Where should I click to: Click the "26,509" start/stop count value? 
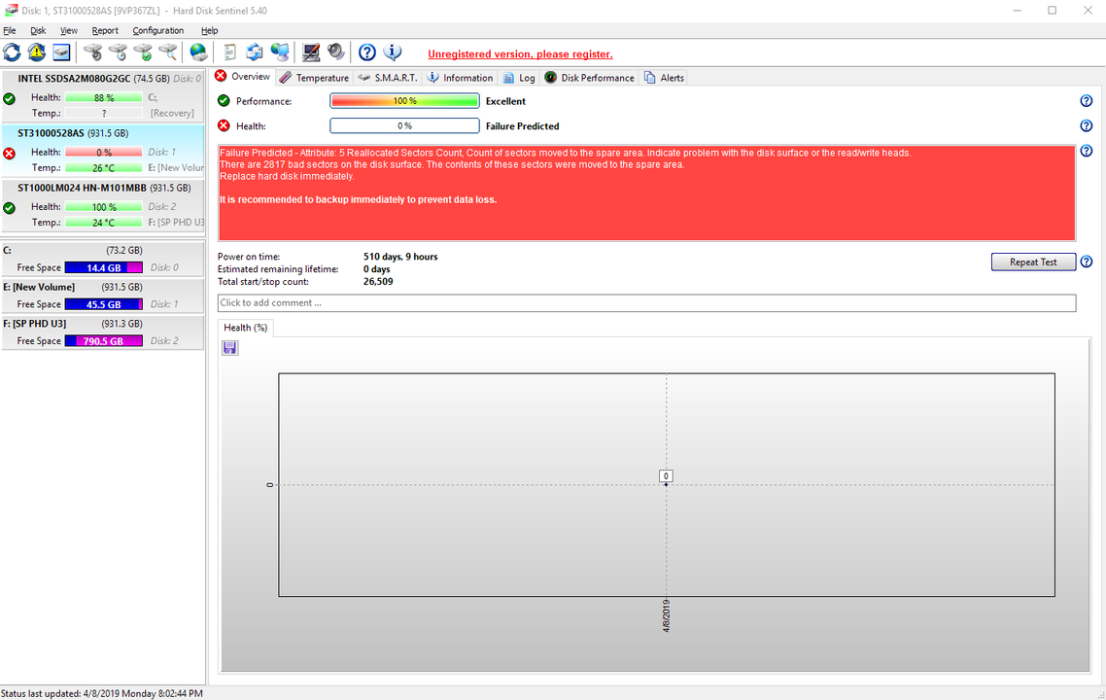[x=378, y=282]
